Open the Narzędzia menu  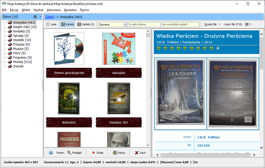tap(70, 10)
